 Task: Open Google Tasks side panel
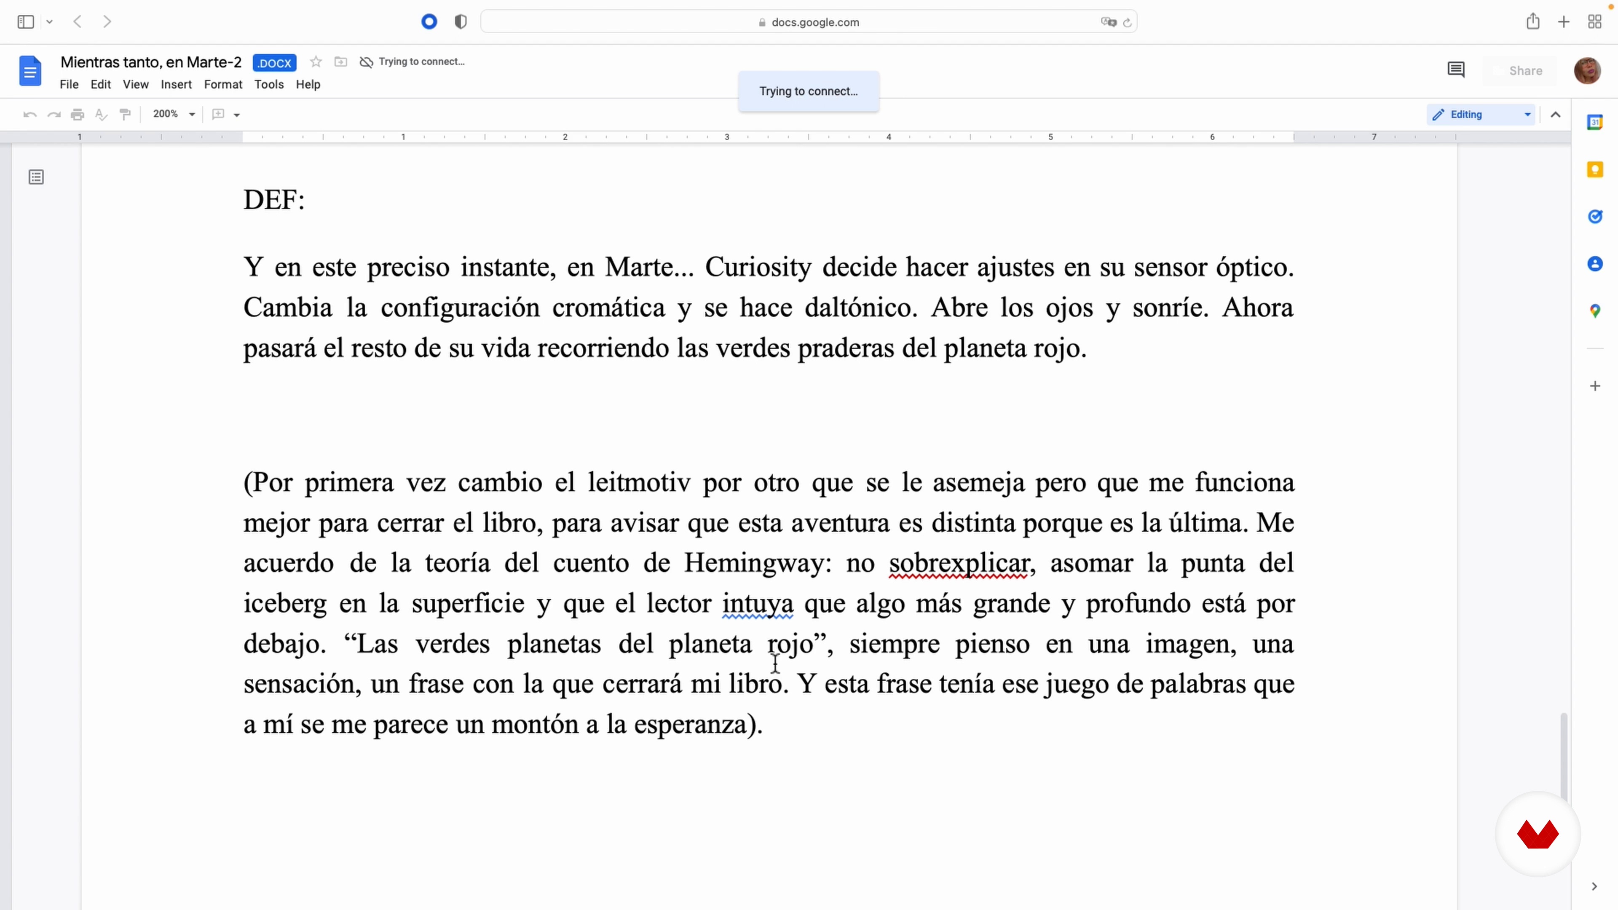coord(1595,217)
